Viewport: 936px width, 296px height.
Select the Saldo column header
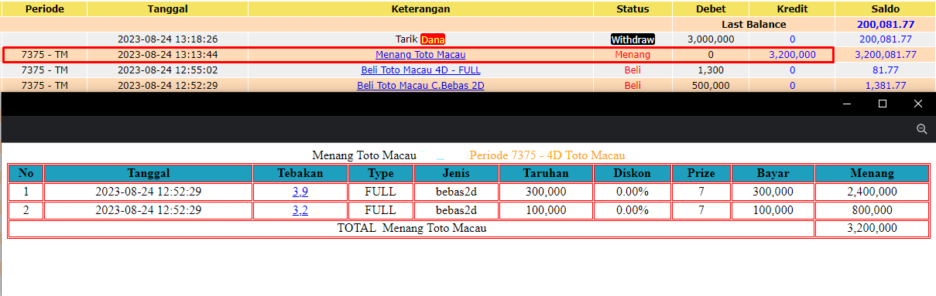click(885, 9)
